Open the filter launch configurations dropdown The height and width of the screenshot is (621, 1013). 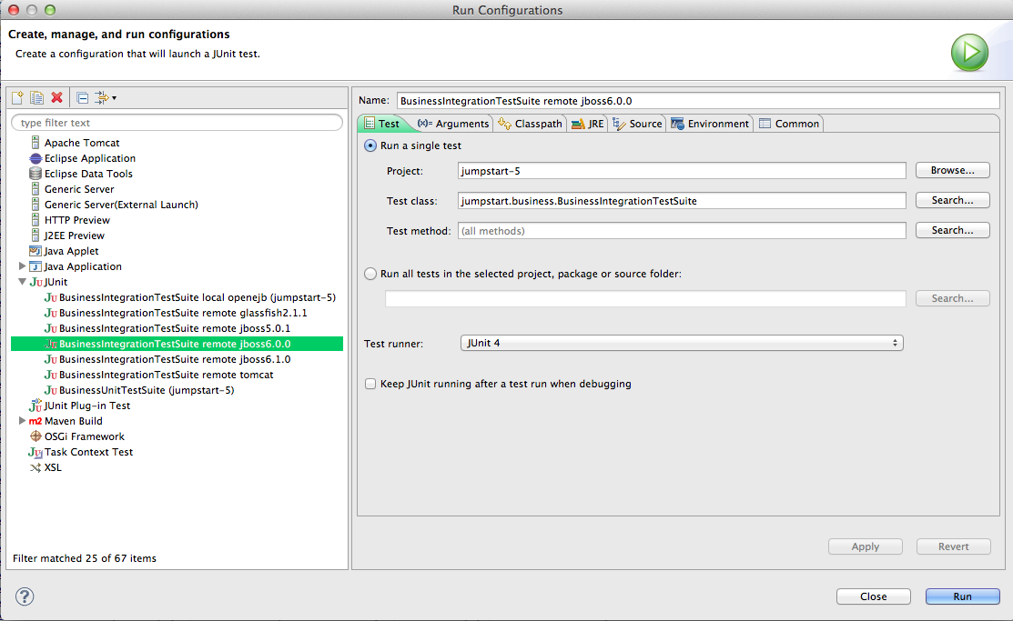pyautogui.click(x=106, y=98)
